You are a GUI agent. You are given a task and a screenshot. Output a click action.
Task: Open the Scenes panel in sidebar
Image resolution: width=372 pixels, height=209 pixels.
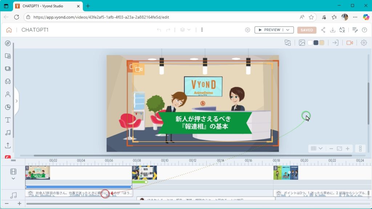8,69
